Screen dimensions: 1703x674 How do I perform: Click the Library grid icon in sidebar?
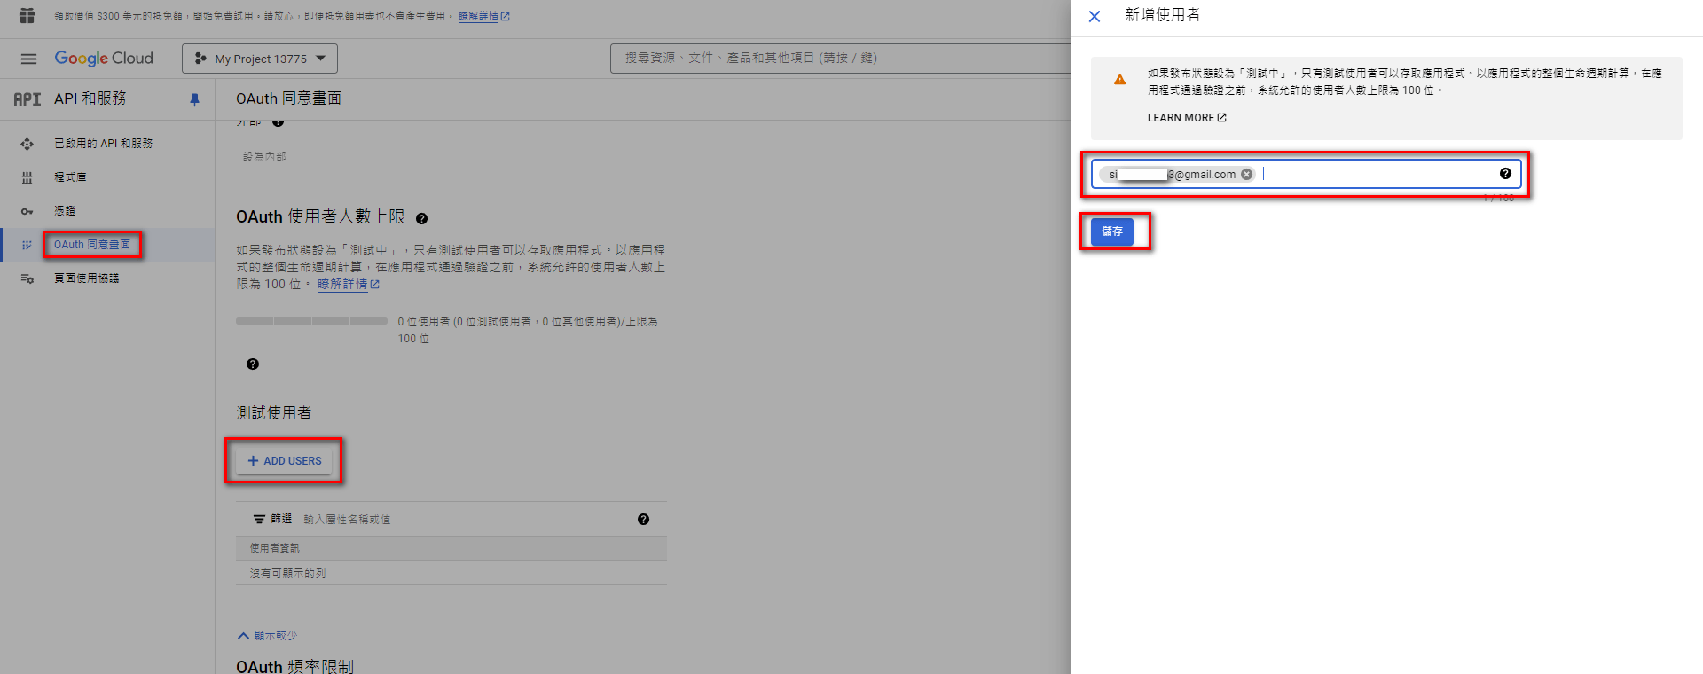click(27, 177)
